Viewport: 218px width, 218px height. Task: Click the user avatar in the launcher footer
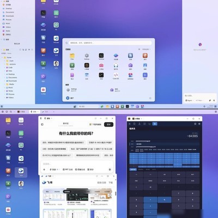68,98
